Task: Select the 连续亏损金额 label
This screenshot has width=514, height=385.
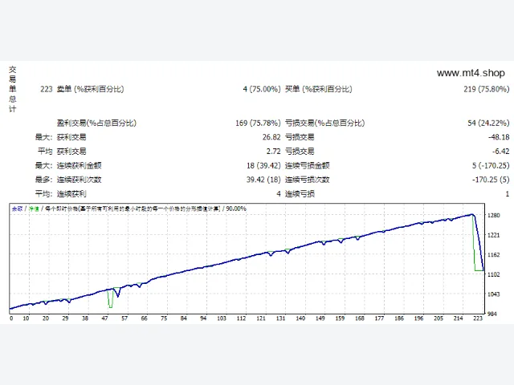Action: point(307,166)
